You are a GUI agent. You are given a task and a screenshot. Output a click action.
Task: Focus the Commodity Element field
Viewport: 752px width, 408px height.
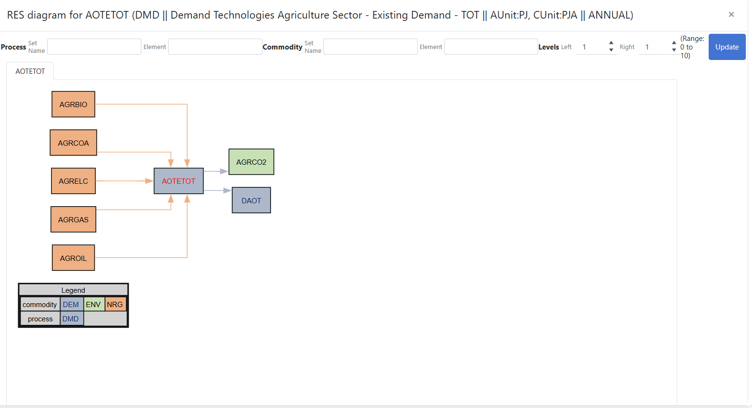click(x=491, y=47)
